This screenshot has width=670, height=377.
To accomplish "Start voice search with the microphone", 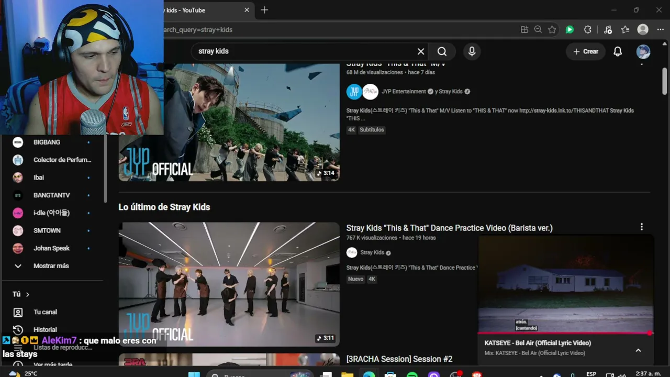I will [x=472, y=51].
